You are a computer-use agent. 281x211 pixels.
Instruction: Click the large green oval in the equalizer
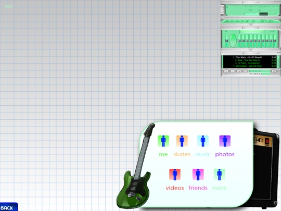233,41
